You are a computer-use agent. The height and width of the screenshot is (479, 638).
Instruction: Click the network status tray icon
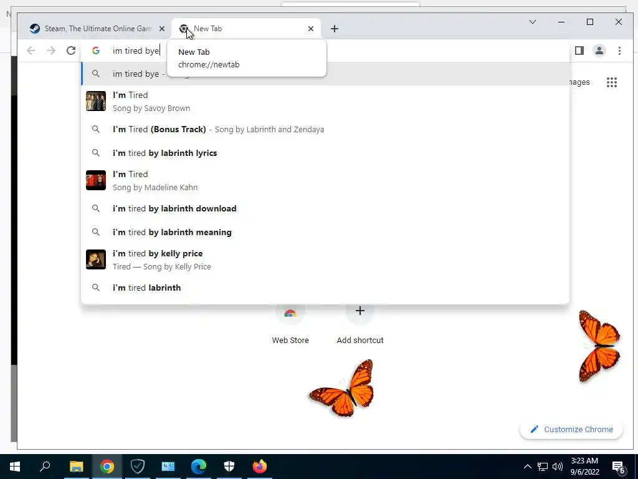[x=543, y=467]
